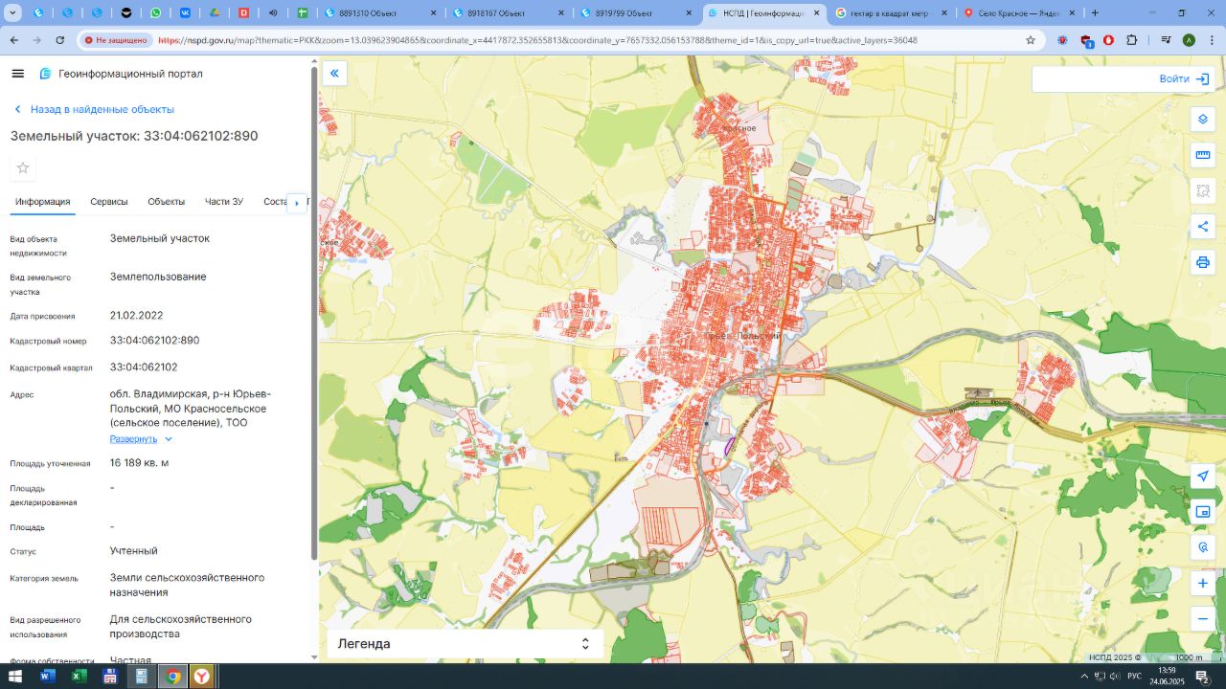Image resolution: width=1226 pixels, height=689 pixels.
Task: Activate the area selection tool
Action: tap(1203, 190)
